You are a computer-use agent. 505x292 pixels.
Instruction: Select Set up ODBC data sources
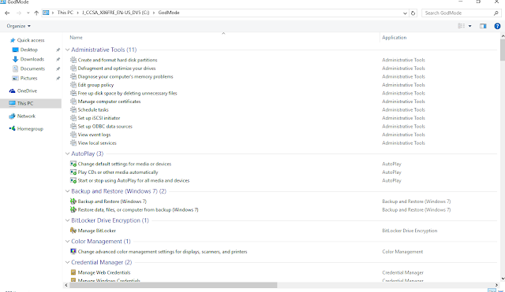pyautogui.click(x=105, y=126)
